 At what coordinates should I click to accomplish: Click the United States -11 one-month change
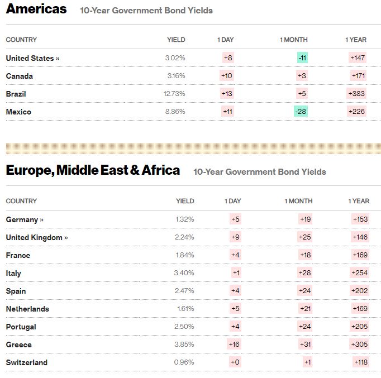(302, 58)
